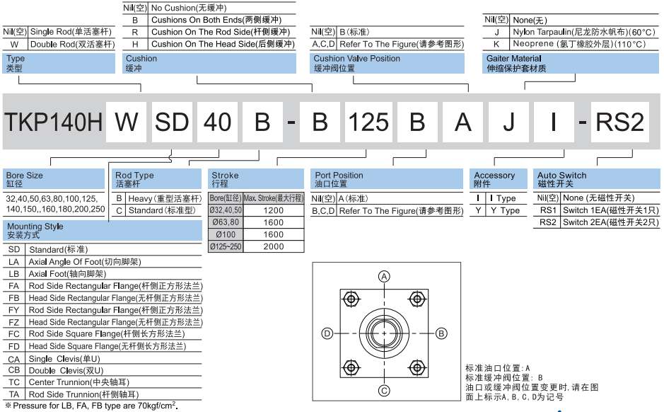Click the Mounting Style section header

coord(55,230)
